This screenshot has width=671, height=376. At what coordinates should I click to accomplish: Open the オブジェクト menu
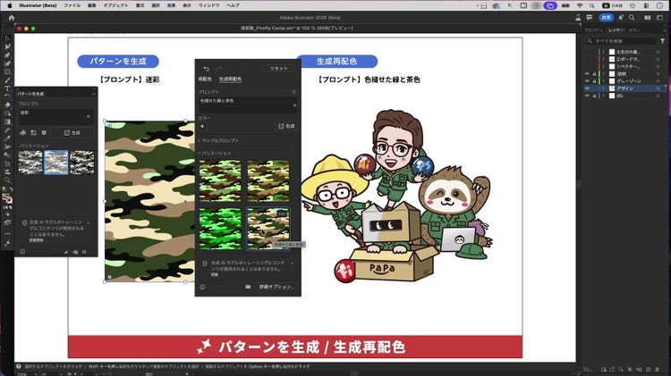click(115, 5)
